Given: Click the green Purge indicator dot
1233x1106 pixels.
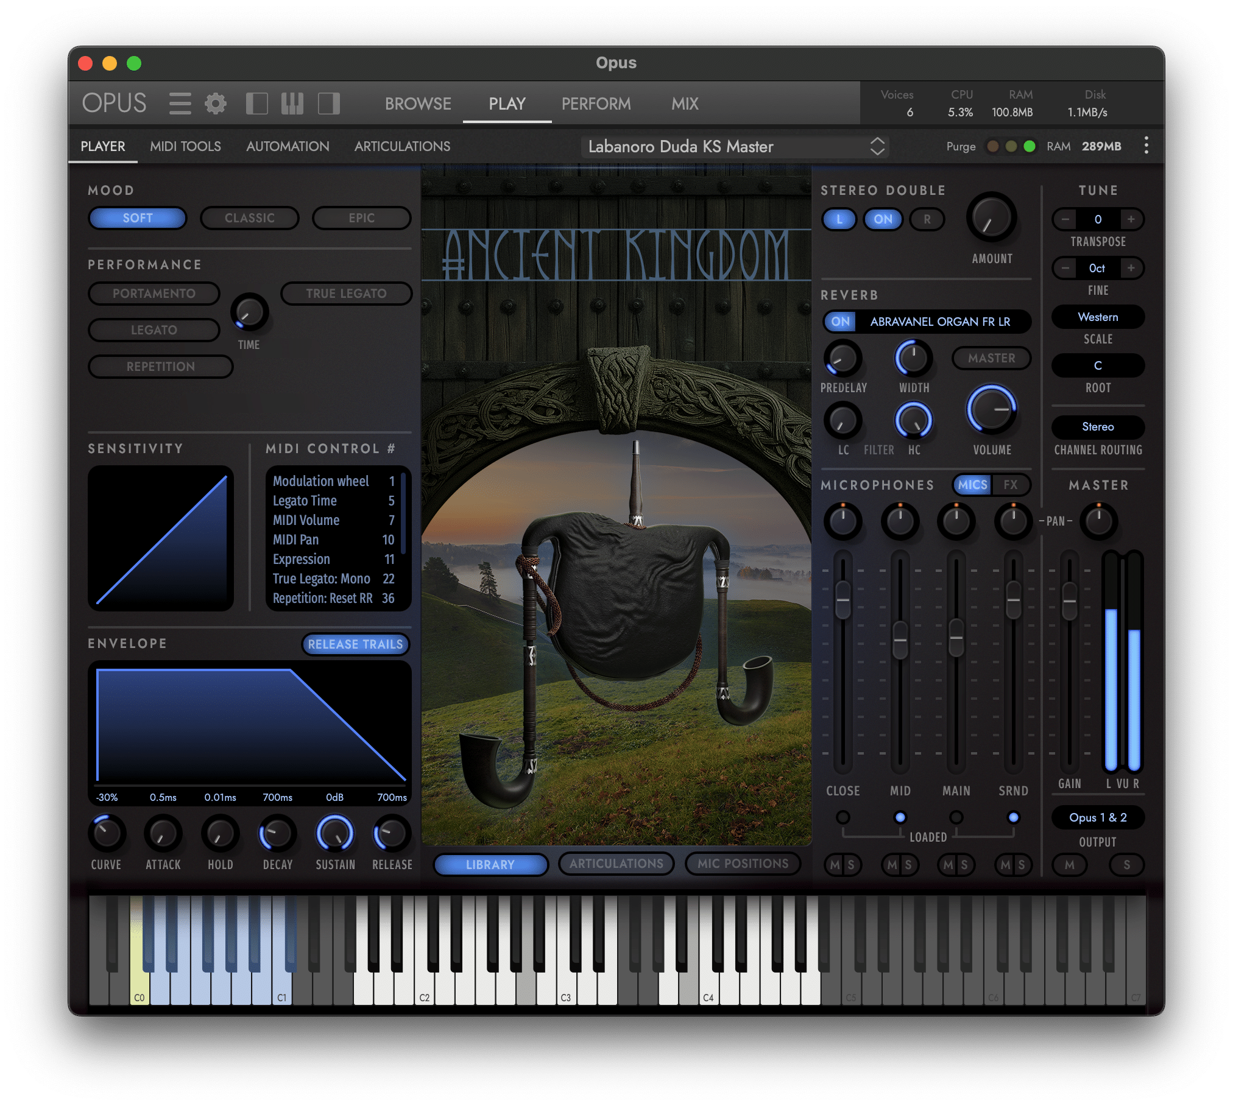Looking at the screenshot, I should point(1030,146).
